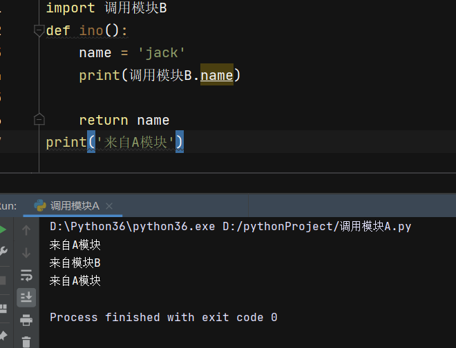
Task: Open run settings with the wrench icon
Action: [x=3, y=251]
